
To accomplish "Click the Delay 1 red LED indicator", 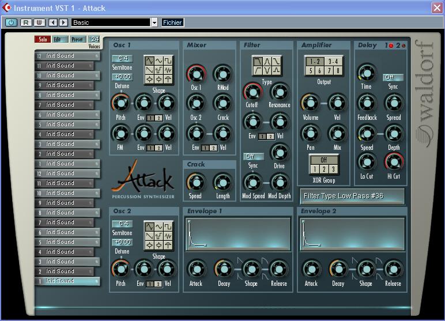I will coord(391,46).
